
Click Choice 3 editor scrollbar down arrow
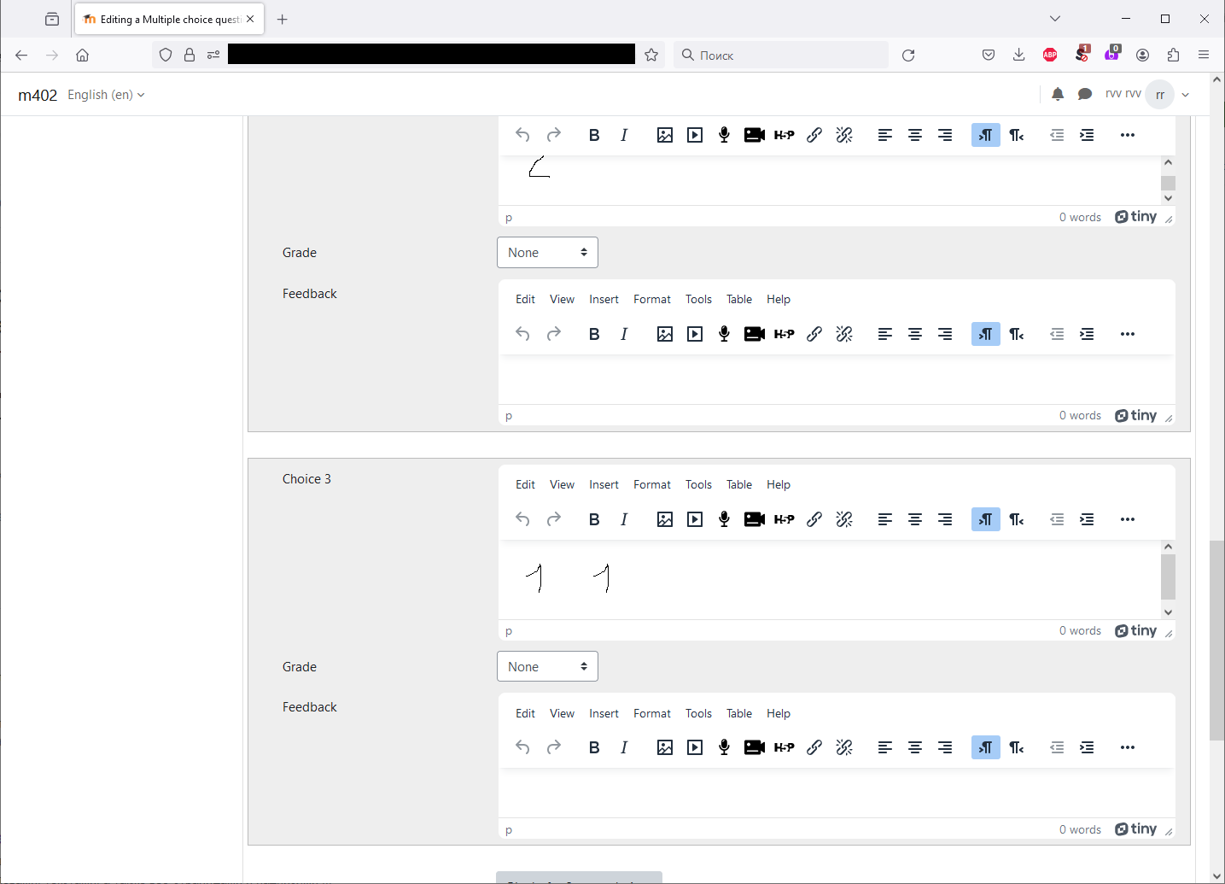pos(1169,612)
